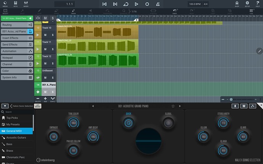Mute the UniBasset track
263x164 pixels.
coord(45,78)
